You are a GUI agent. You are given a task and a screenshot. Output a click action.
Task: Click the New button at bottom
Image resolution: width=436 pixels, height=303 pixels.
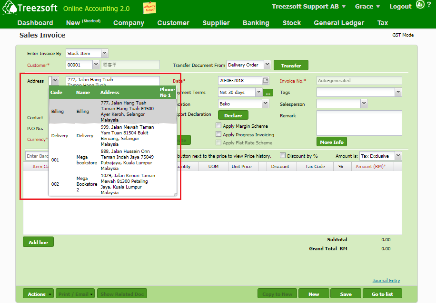click(314, 294)
